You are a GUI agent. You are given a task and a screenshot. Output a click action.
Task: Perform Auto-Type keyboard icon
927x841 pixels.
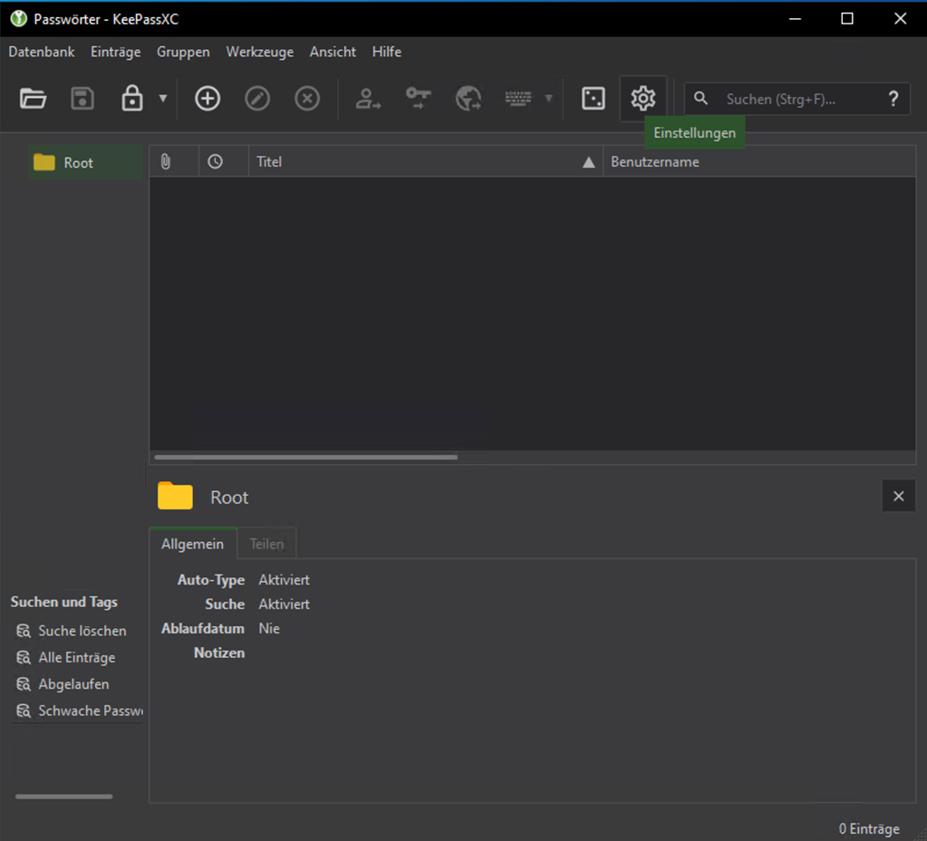518,98
